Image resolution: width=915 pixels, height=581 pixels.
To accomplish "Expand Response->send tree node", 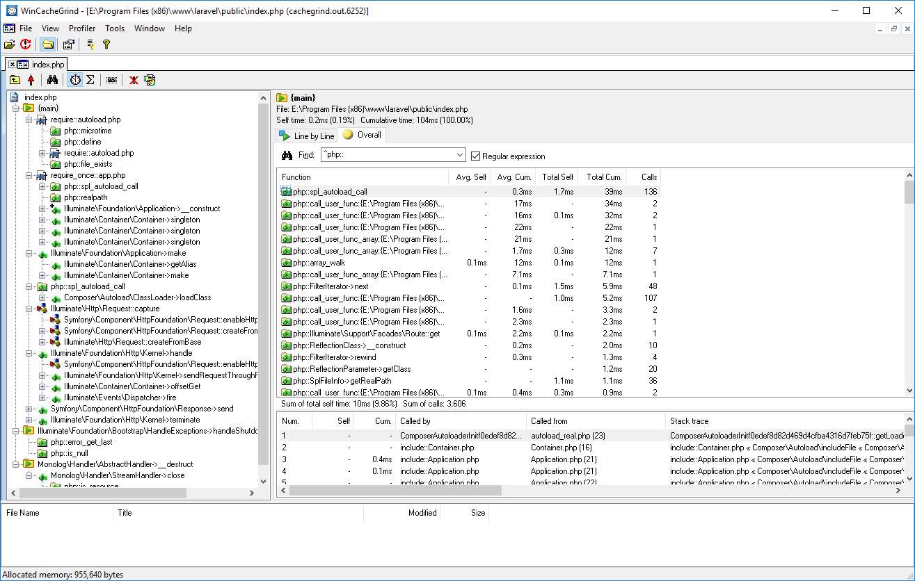I will 29,409.
